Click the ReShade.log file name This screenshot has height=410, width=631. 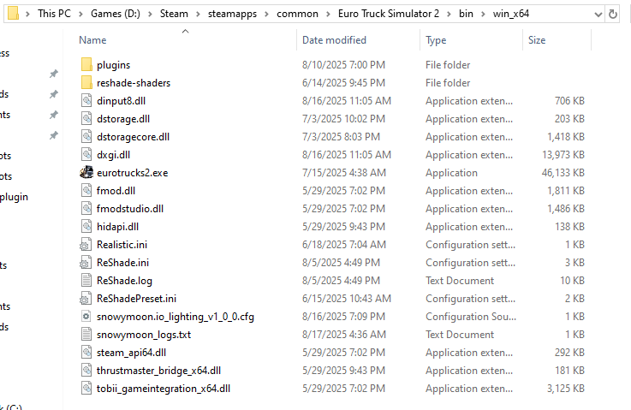coord(124,281)
